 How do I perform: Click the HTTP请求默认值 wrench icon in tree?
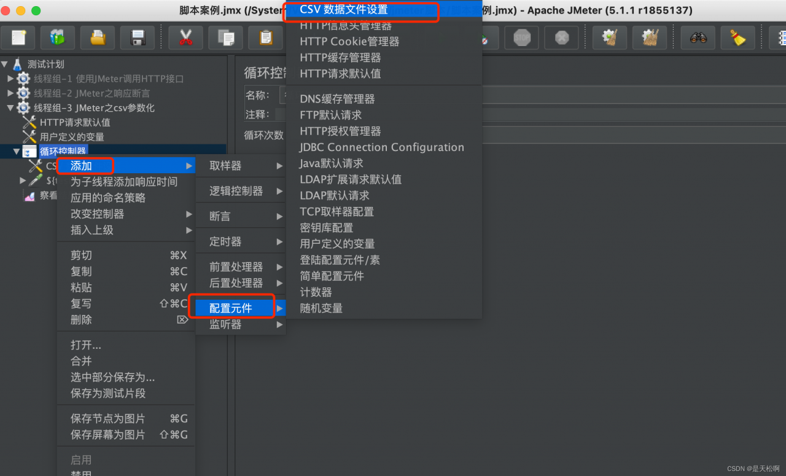29,122
